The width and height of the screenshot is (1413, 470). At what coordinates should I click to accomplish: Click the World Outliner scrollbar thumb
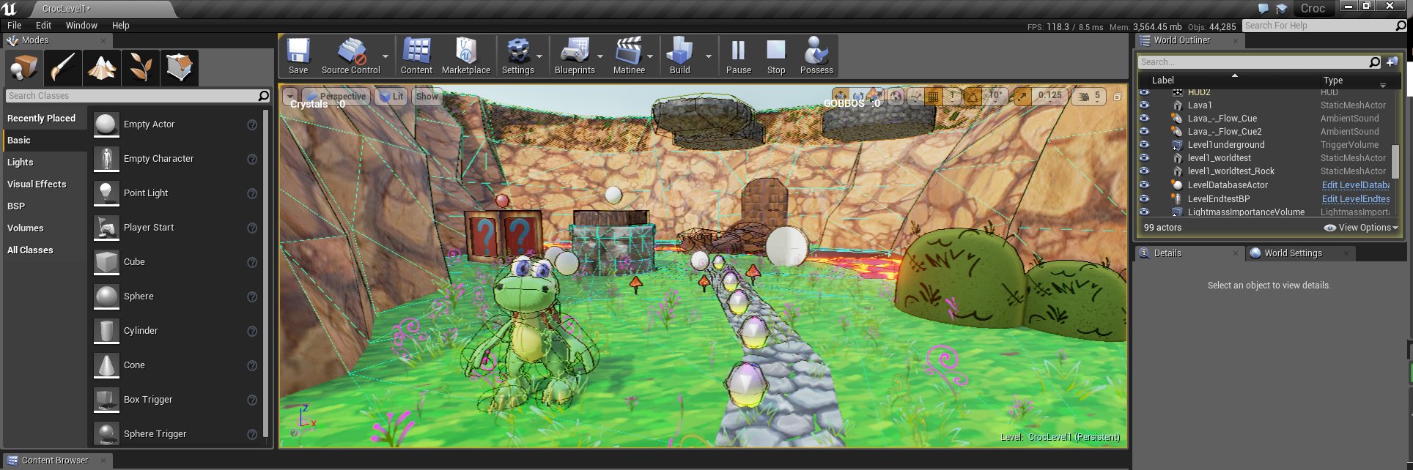pyautogui.click(x=1395, y=161)
